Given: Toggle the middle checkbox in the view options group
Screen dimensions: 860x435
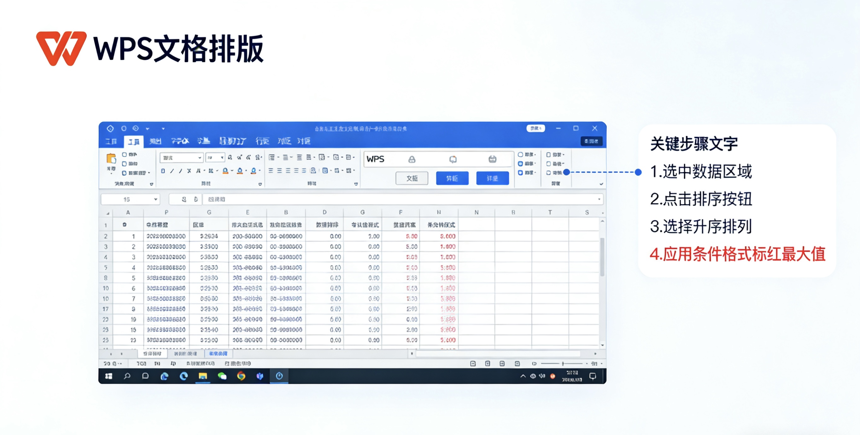Looking at the screenshot, I should point(520,164).
